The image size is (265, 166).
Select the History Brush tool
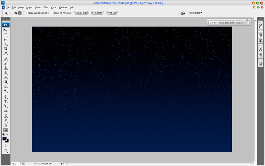(x=5, y=73)
